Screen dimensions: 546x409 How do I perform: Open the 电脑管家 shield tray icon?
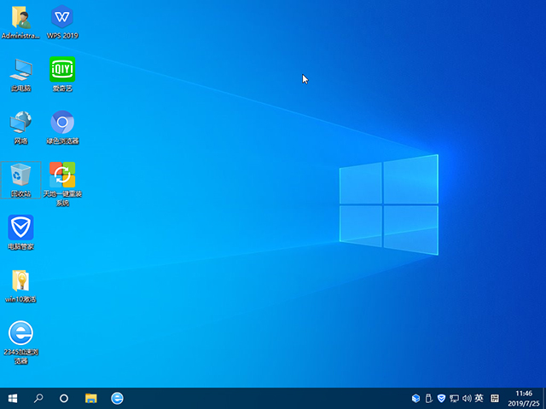441,398
